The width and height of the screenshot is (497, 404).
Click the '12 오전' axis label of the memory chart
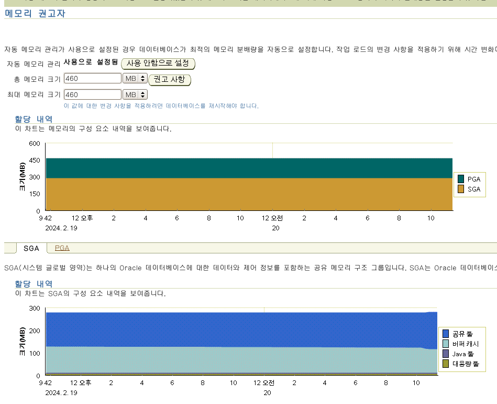pyautogui.click(x=272, y=218)
